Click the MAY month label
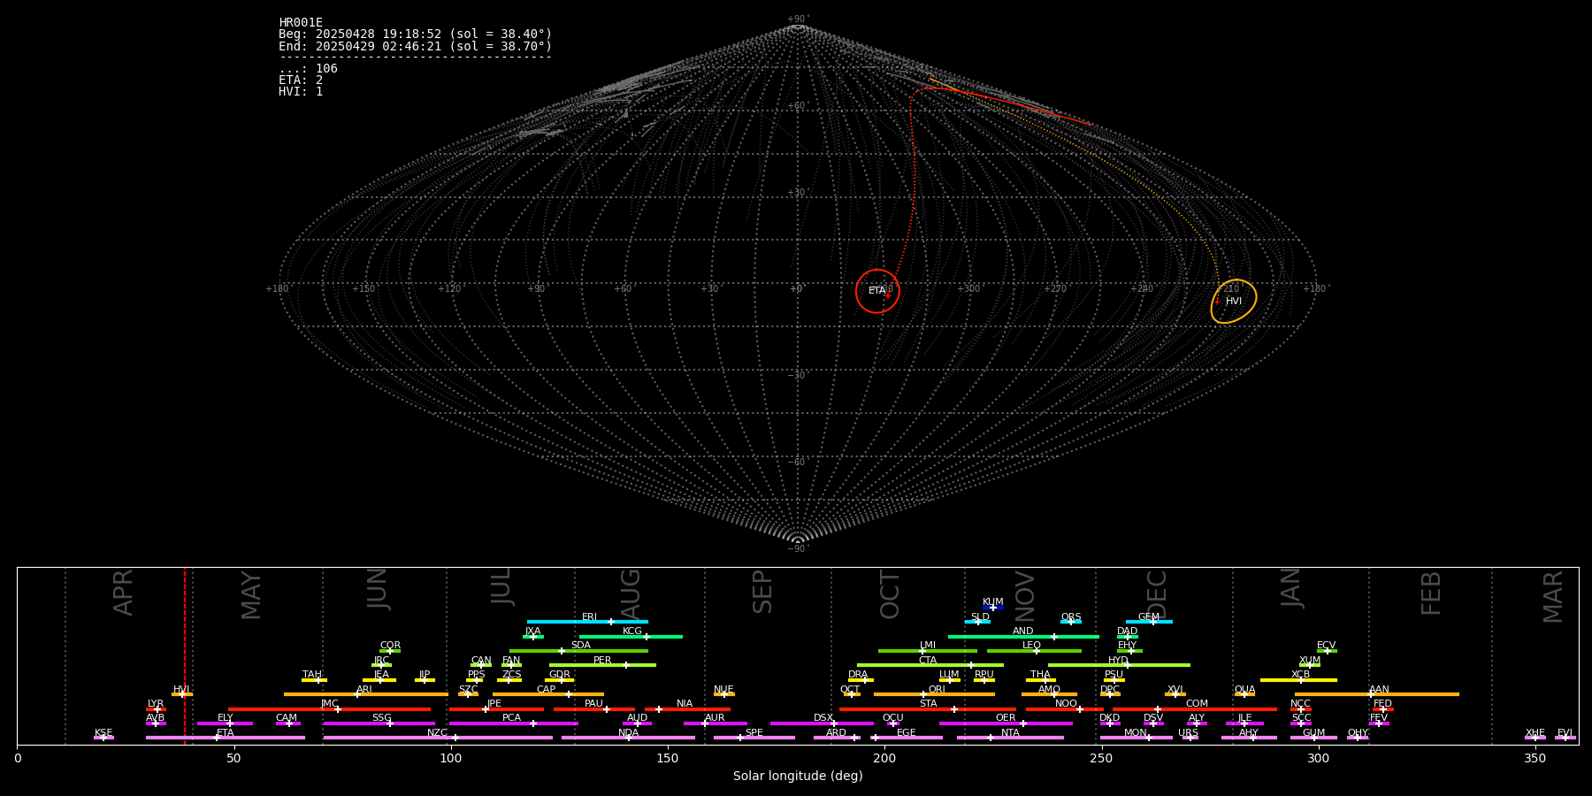1592x796 pixels. pyautogui.click(x=251, y=595)
